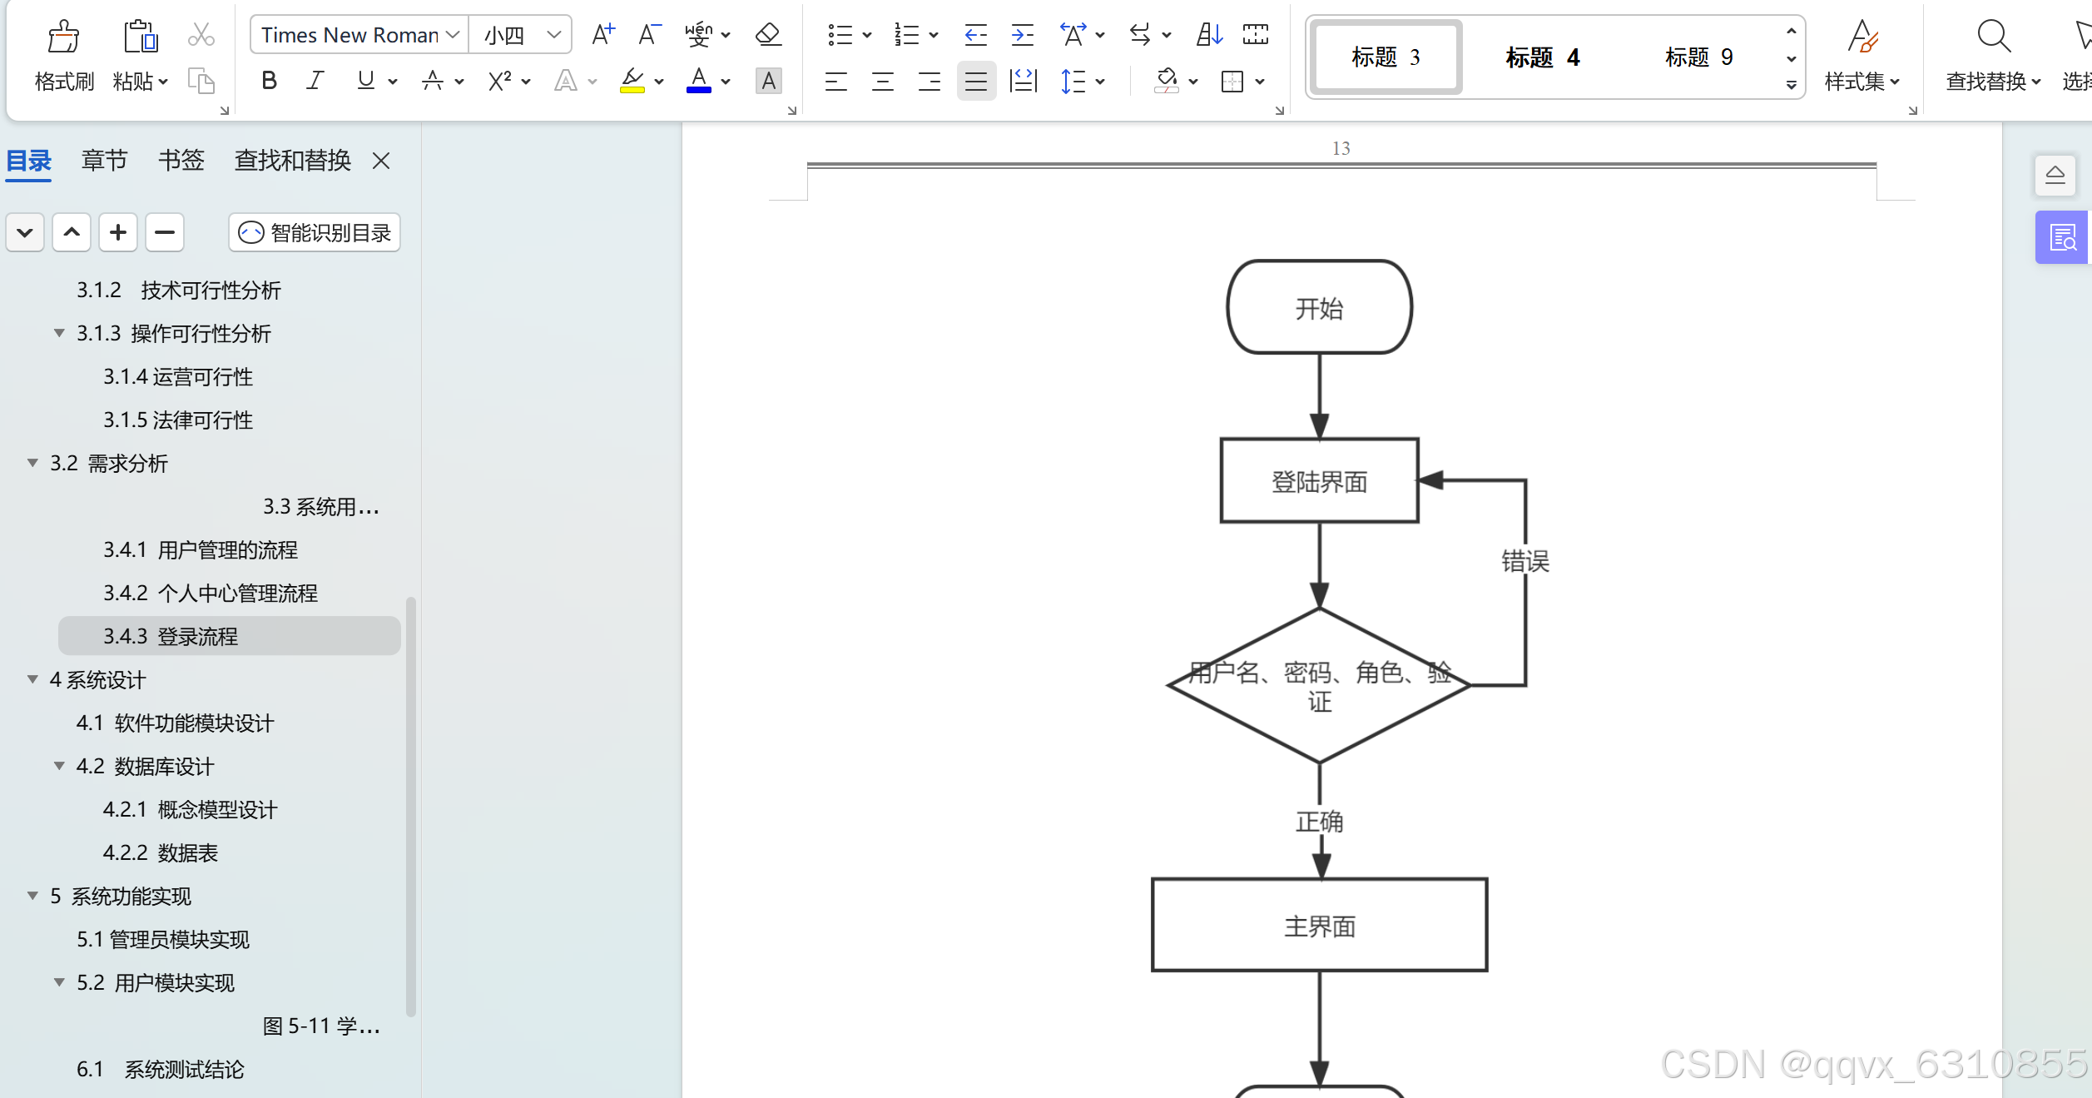Click the increase font size icon

point(603,35)
